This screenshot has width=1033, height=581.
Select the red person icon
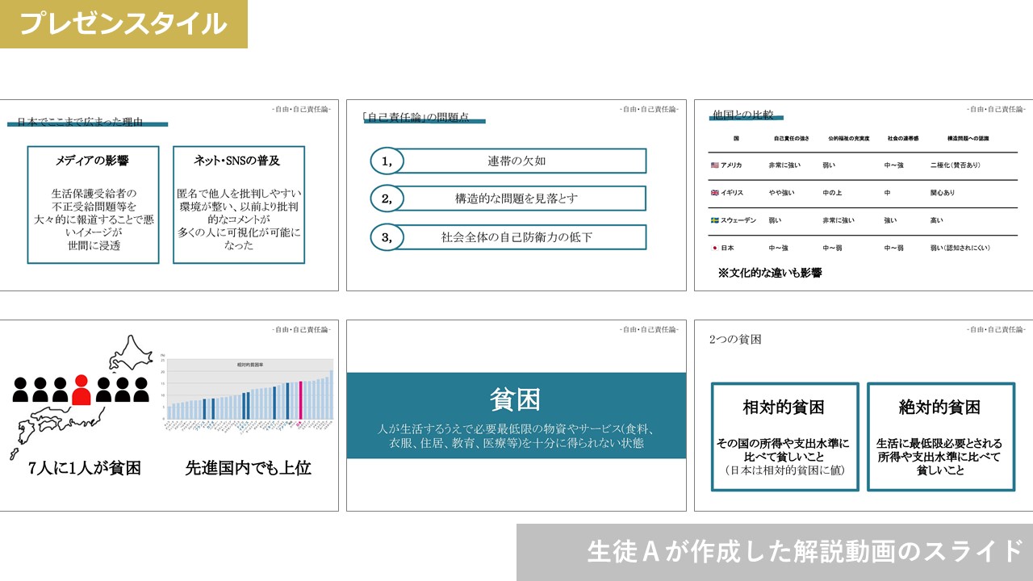coord(81,390)
